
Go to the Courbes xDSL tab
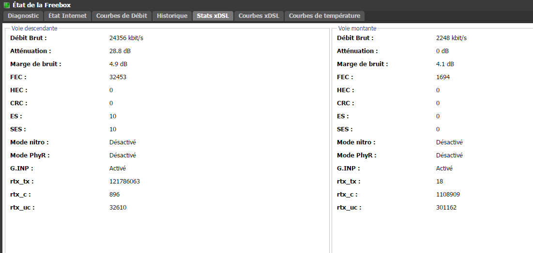(259, 16)
